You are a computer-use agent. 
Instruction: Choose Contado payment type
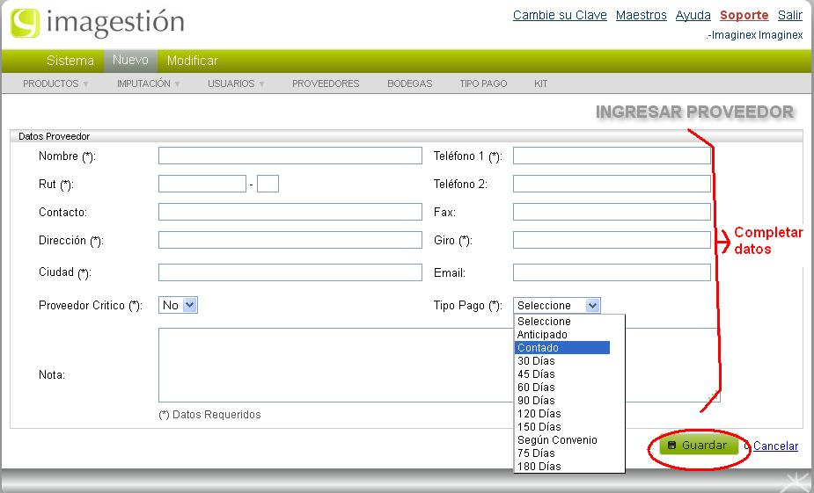[x=562, y=348]
